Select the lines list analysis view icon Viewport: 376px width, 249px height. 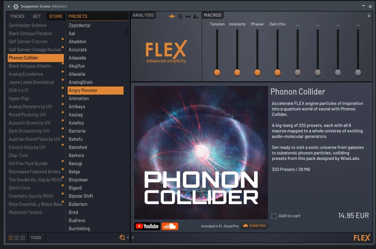[180, 16]
